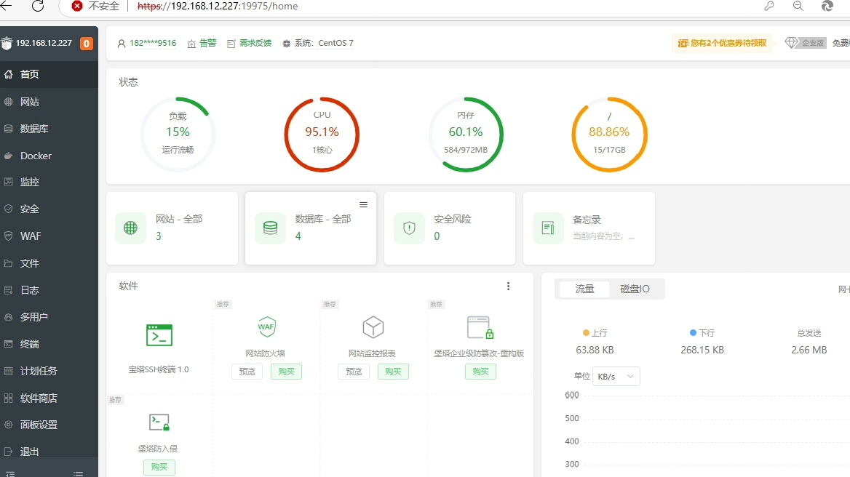850x477 pixels.
Task: Click the password key icon in address bar
Action: (769, 6)
